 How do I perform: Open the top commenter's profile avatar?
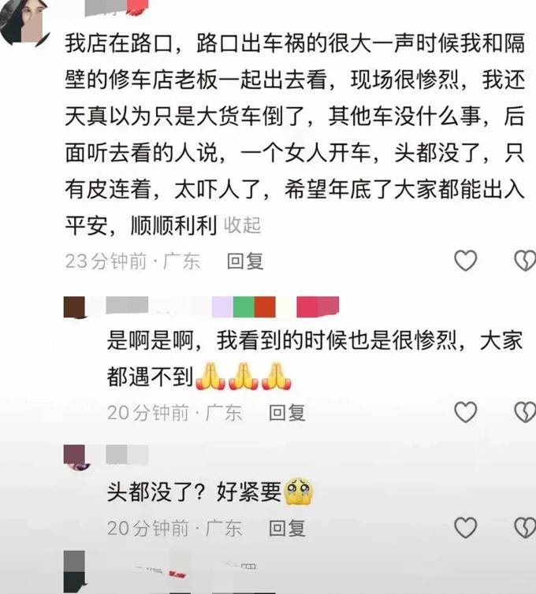[24, 20]
